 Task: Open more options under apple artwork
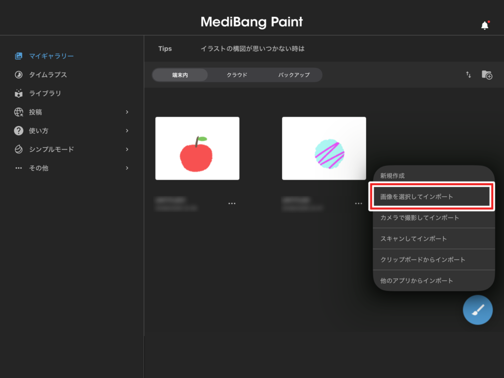[x=232, y=203]
